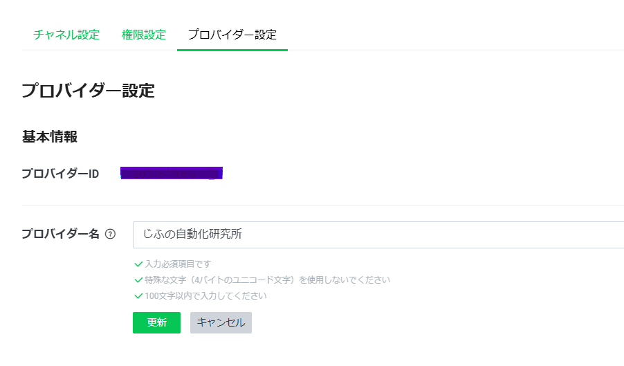This screenshot has height=366, width=624.
Task: Click the 100文字以内で入力してください message
Action: tap(205, 296)
